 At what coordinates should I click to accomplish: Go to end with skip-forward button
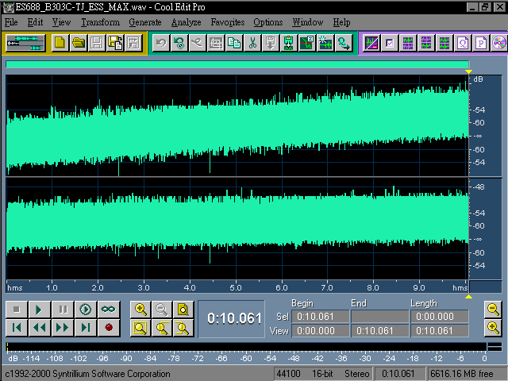[x=86, y=328]
